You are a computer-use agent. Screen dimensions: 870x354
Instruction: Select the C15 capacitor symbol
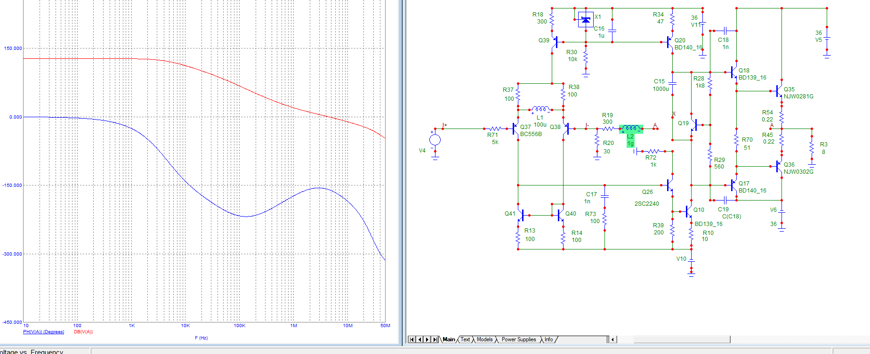673,84
